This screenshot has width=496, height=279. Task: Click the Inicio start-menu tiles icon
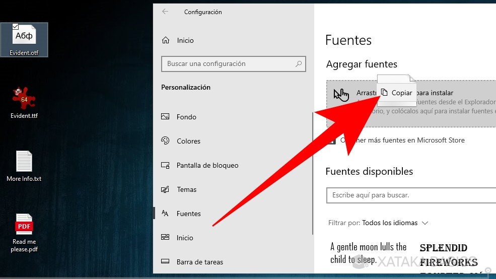[x=165, y=237]
